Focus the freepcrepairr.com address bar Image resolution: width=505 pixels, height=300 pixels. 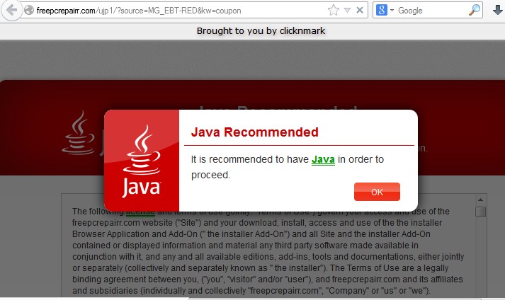pyautogui.click(x=181, y=11)
